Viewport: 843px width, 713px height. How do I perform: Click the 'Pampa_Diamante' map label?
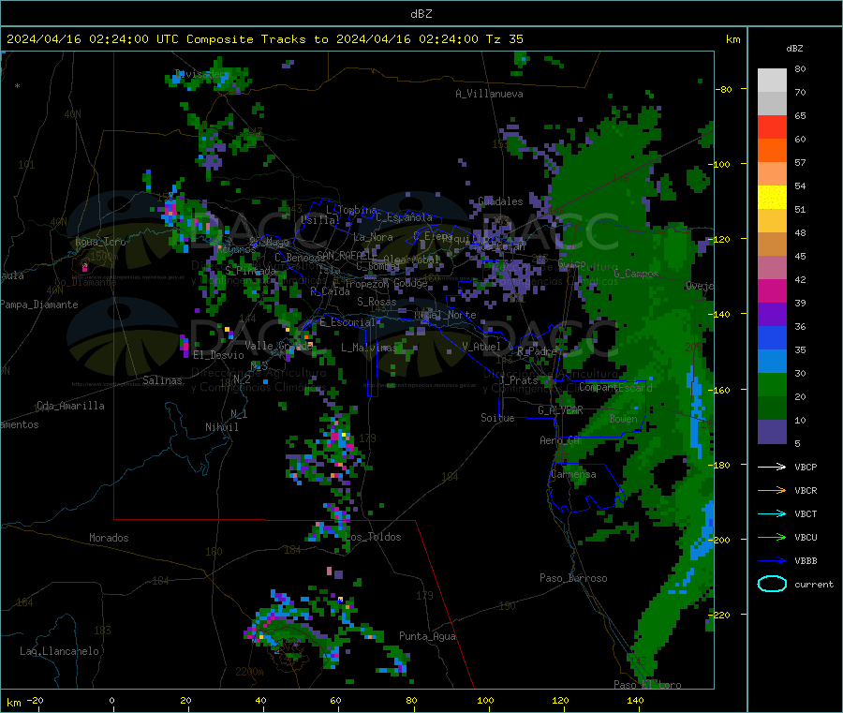point(39,305)
